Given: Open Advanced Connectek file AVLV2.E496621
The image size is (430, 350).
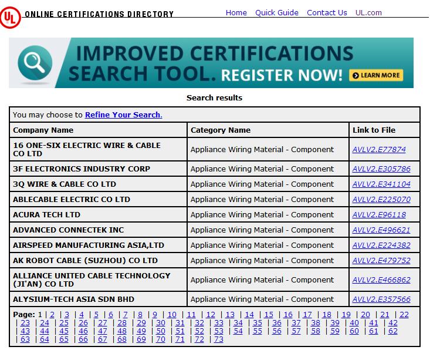Looking at the screenshot, I should (x=381, y=230).
